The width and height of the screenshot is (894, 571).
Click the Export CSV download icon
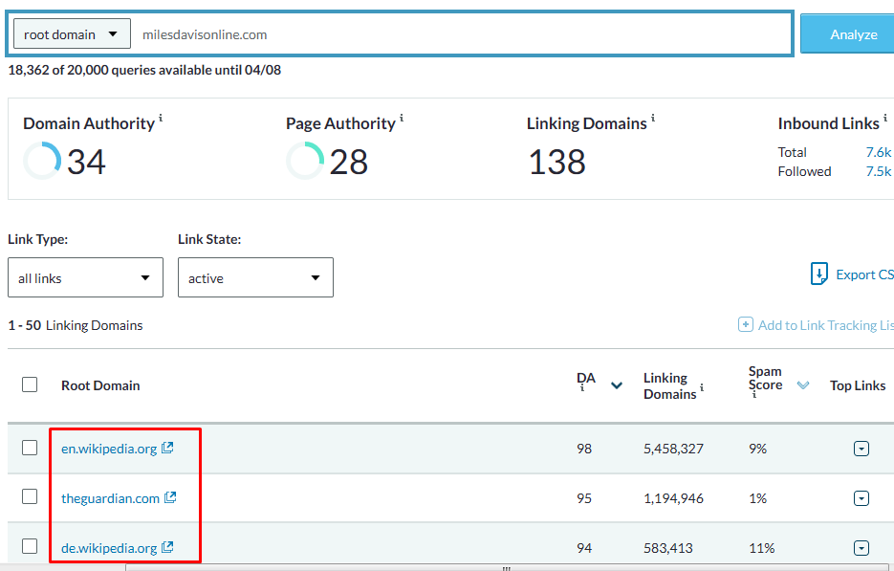819,275
